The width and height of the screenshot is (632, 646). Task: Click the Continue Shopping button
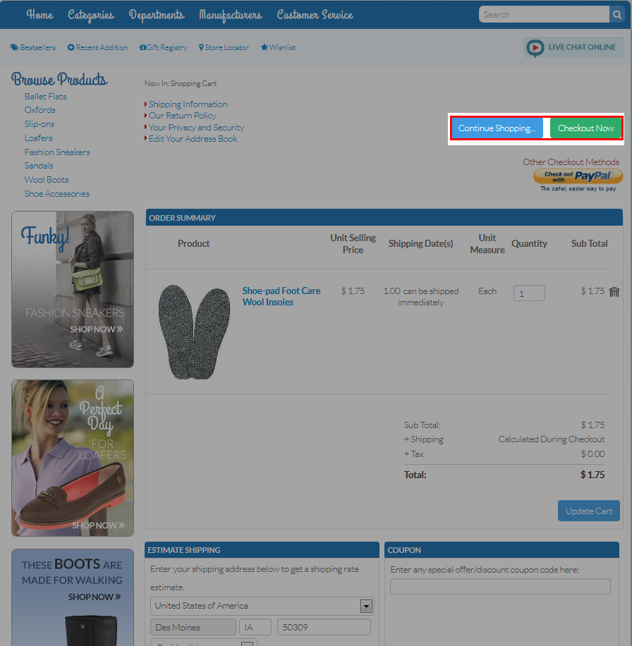click(497, 128)
